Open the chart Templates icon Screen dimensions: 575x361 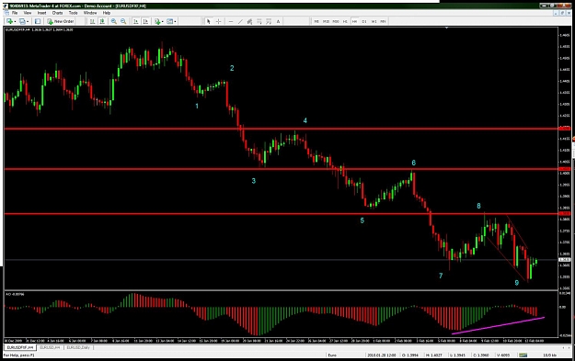click(169, 22)
